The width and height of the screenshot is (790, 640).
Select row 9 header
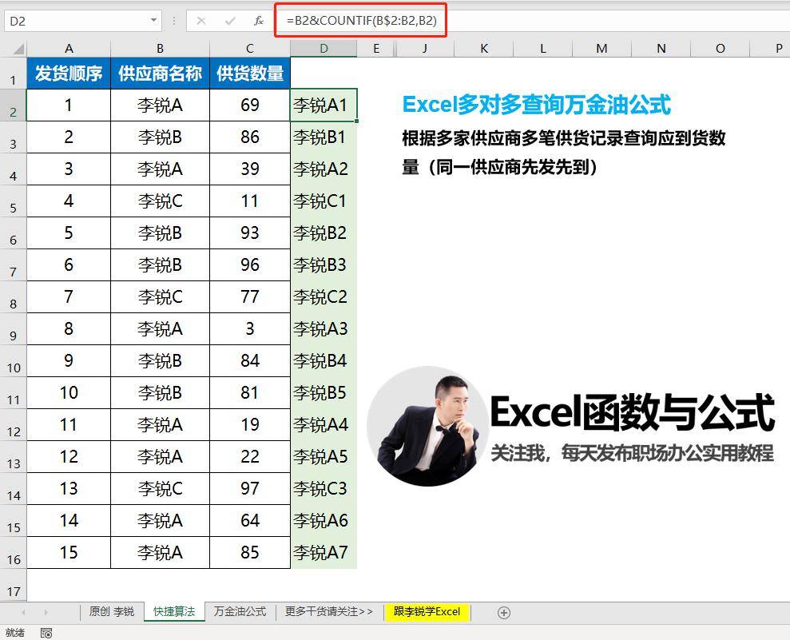click(x=13, y=329)
